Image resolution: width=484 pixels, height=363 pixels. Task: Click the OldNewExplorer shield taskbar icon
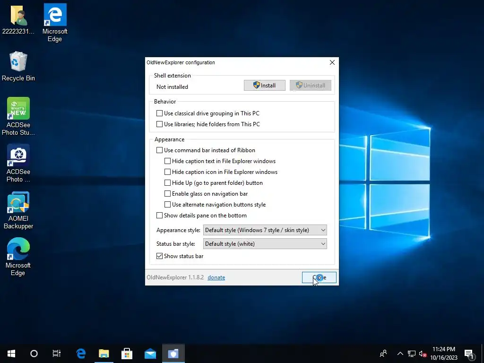pos(173,353)
